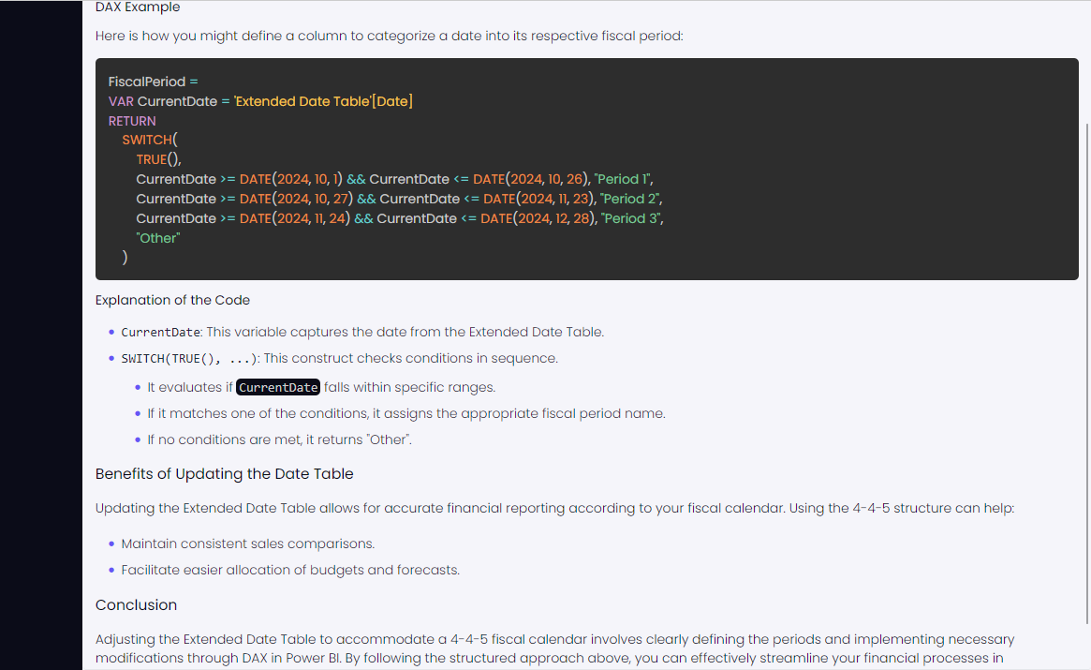
Task: Click the RETURN keyword in code
Action: (131, 121)
